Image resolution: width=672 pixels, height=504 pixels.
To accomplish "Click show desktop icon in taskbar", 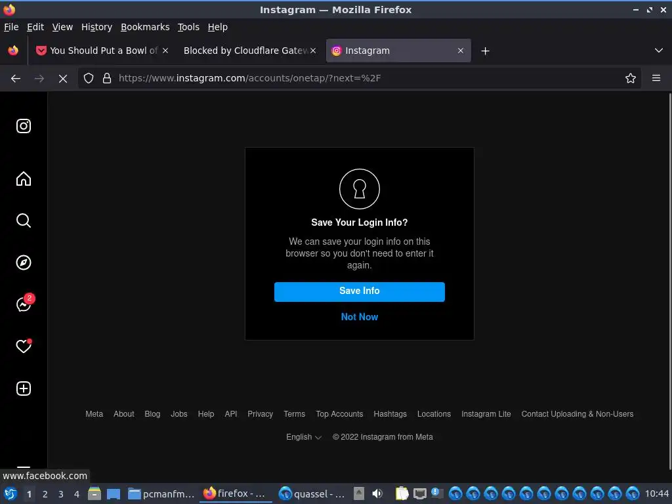I will [113, 494].
